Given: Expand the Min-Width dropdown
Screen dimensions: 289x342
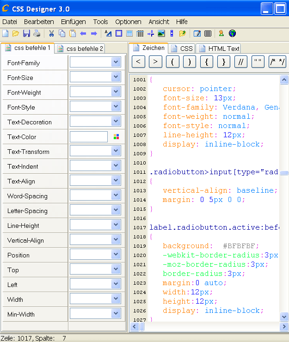Looking at the screenshot, I should (x=116, y=313).
